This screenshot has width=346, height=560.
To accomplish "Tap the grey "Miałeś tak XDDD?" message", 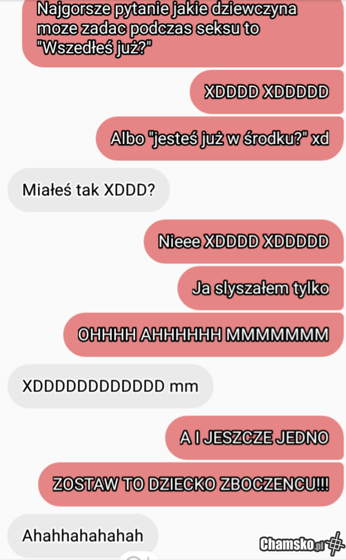I will click(x=89, y=190).
